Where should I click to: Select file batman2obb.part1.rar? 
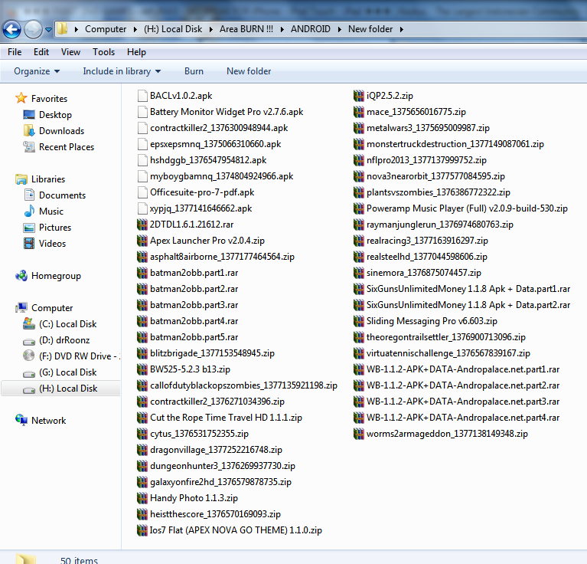click(194, 273)
